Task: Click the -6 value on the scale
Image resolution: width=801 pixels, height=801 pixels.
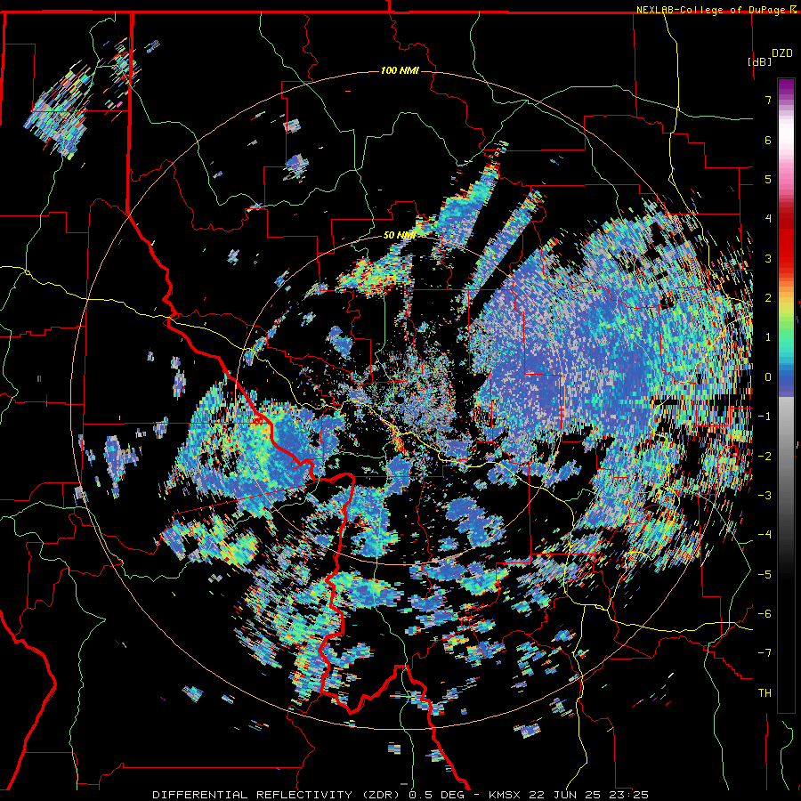Action: [x=765, y=614]
